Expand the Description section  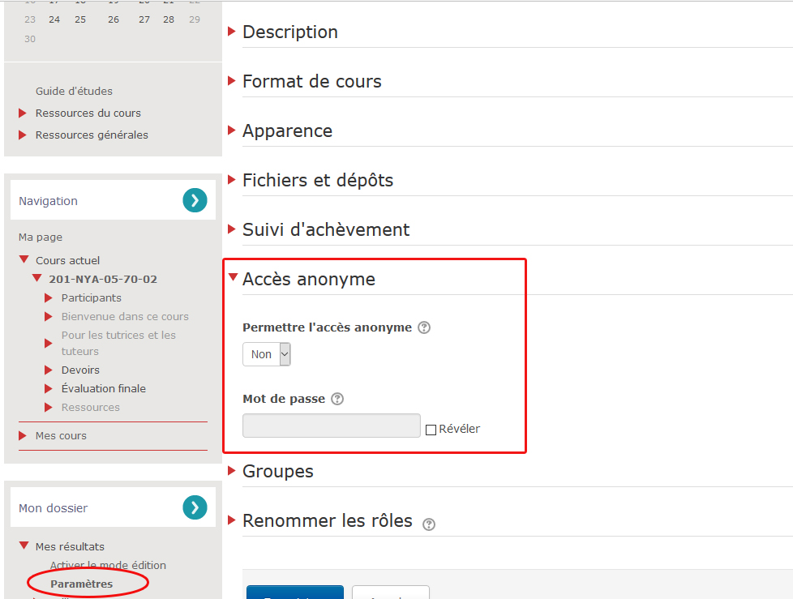pos(289,32)
